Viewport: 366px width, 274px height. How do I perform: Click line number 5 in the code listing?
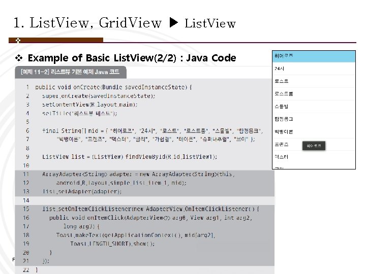pyautogui.click(x=27, y=122)
